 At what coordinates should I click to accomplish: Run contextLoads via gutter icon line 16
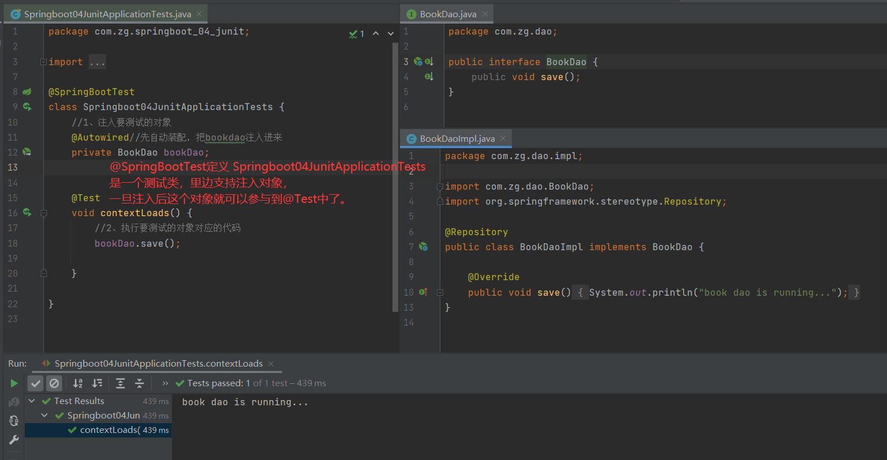pyautogui.click(x=27, y=213)
